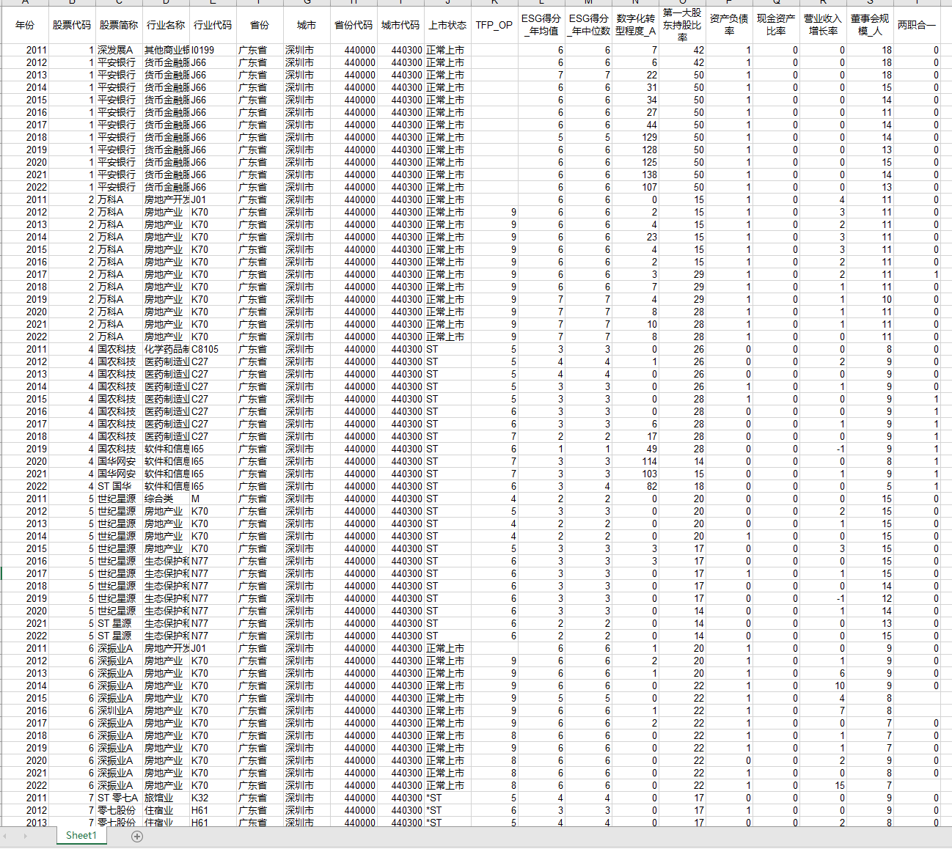
Task: Click ST 星源 in the 2022 row
Action: tap(119, 636)
